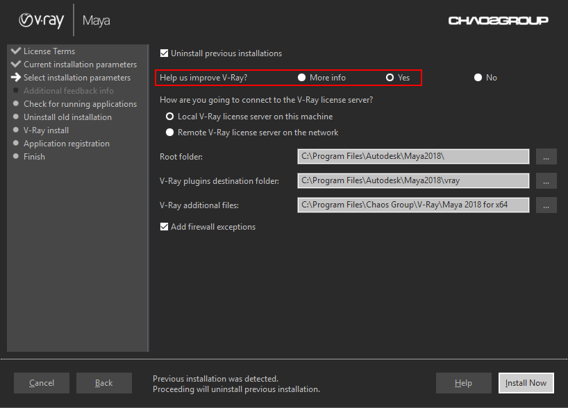Click the Root folder path field
Image resolution: width=568 pixels, height=408 pixels.
pos(413,156)
